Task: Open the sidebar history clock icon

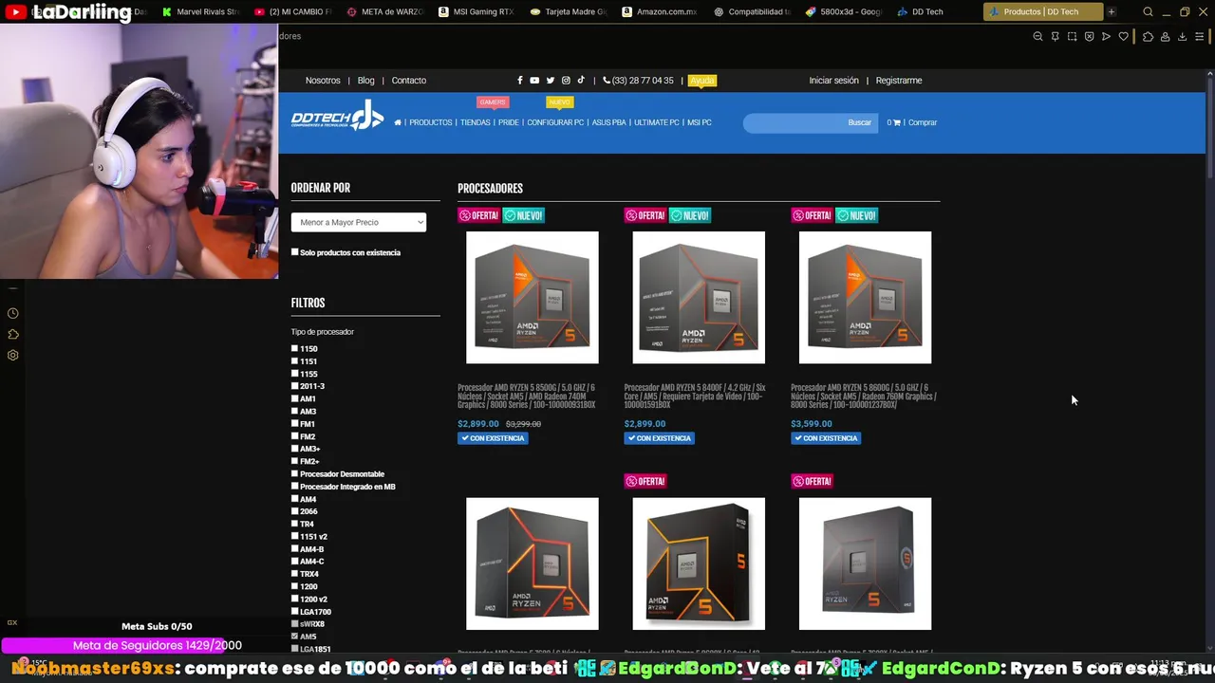Action: (x=12, y=313)
